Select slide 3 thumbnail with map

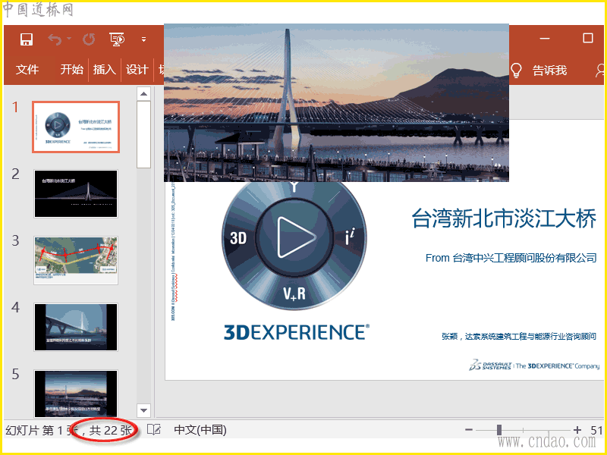(x=76, y=260)
